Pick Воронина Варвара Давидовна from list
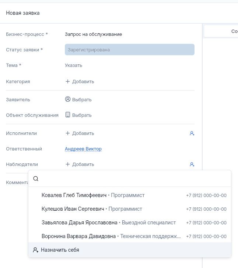Viewport: 238px width, 268px height. pos(79,236)
